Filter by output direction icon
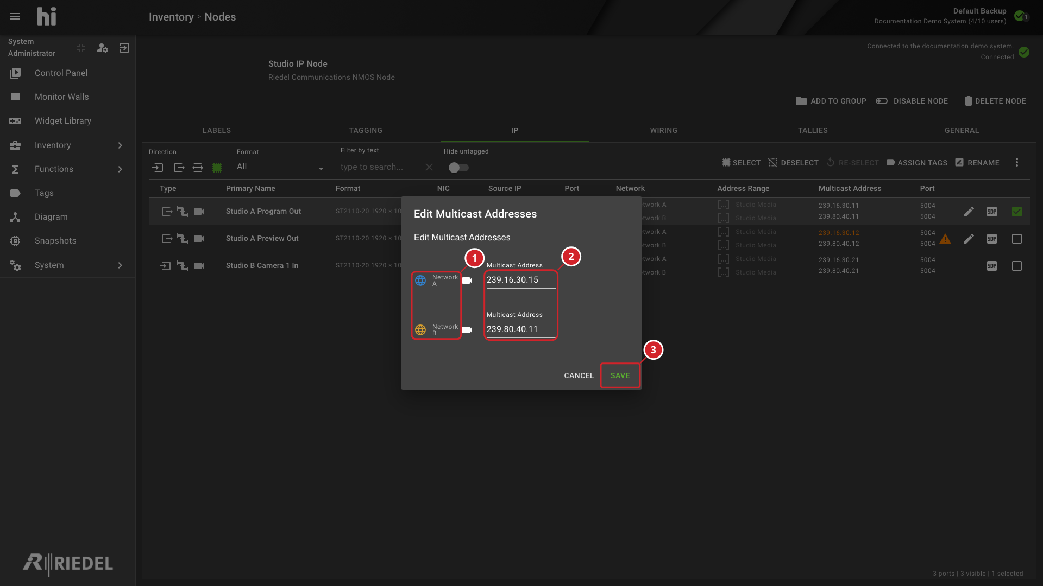Screen dimensions: 1043x586 [x=179, y=168]
